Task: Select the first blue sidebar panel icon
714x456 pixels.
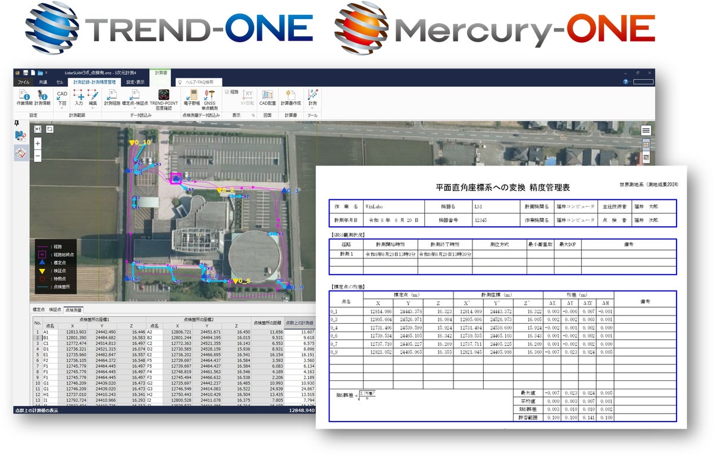Action: pos(21,136)
